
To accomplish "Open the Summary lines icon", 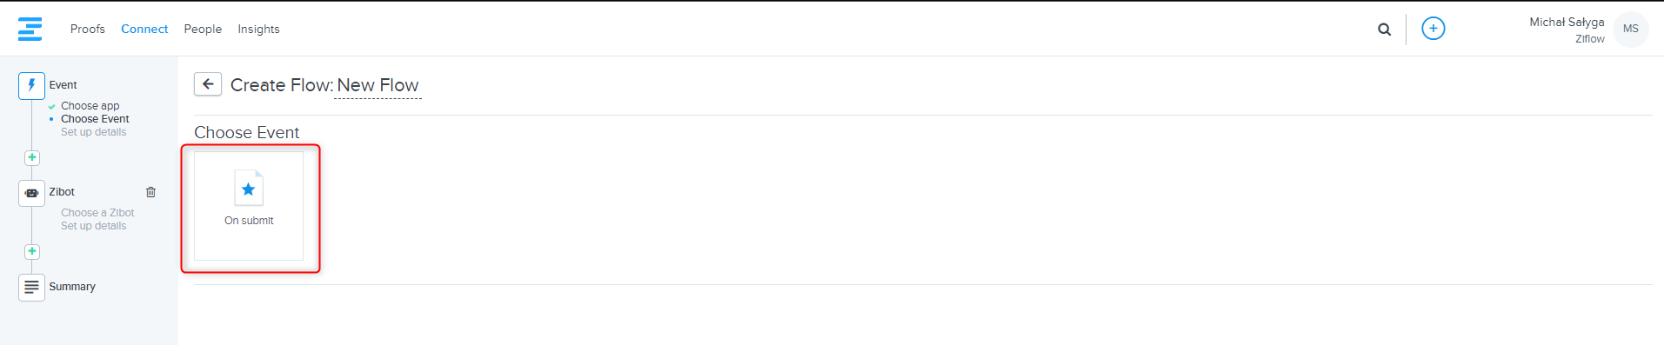I will tap(31, 287).
